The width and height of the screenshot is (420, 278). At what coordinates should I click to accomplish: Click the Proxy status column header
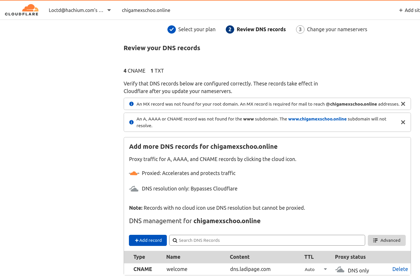350,257
